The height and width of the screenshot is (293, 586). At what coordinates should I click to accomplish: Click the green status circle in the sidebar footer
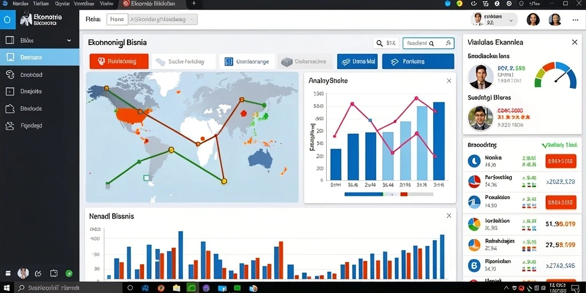[69, 273]
